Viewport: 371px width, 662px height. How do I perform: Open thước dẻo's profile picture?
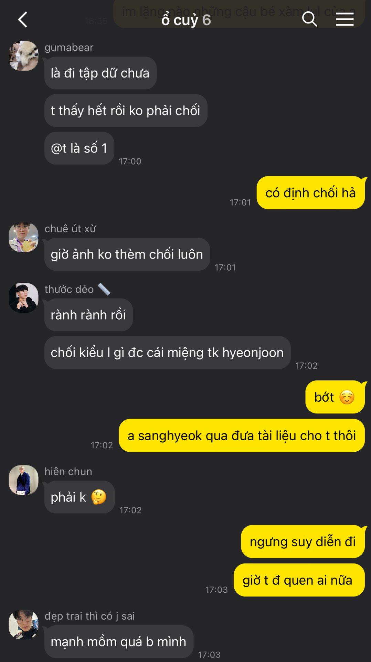[23, 298]
